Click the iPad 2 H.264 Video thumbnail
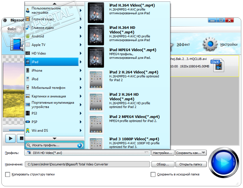 pos(96,80)
